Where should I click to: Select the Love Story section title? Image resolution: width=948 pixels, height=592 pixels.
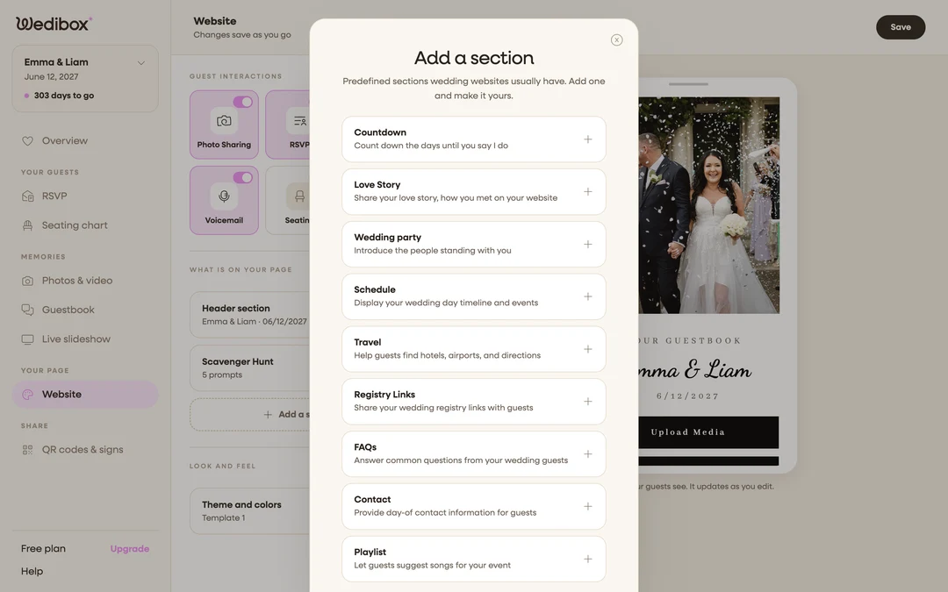(x=377, y=185)
